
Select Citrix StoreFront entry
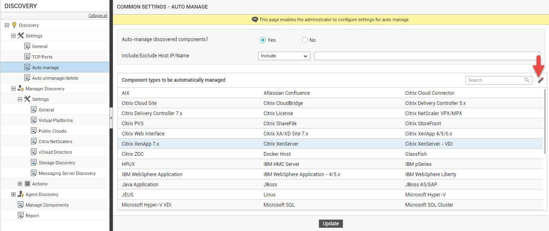[x=423, y=124]
